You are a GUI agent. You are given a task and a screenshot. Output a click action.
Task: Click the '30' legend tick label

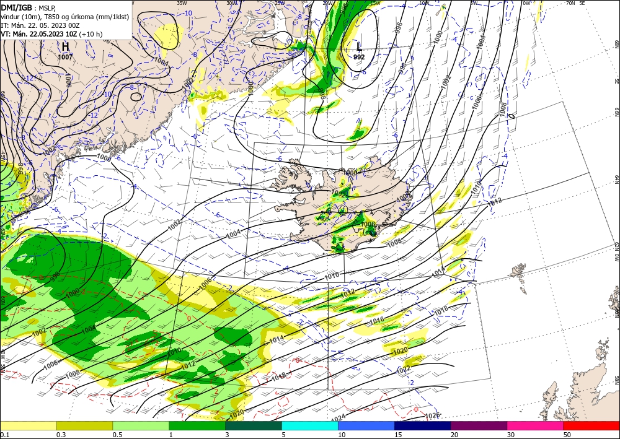tap(511, 435)
